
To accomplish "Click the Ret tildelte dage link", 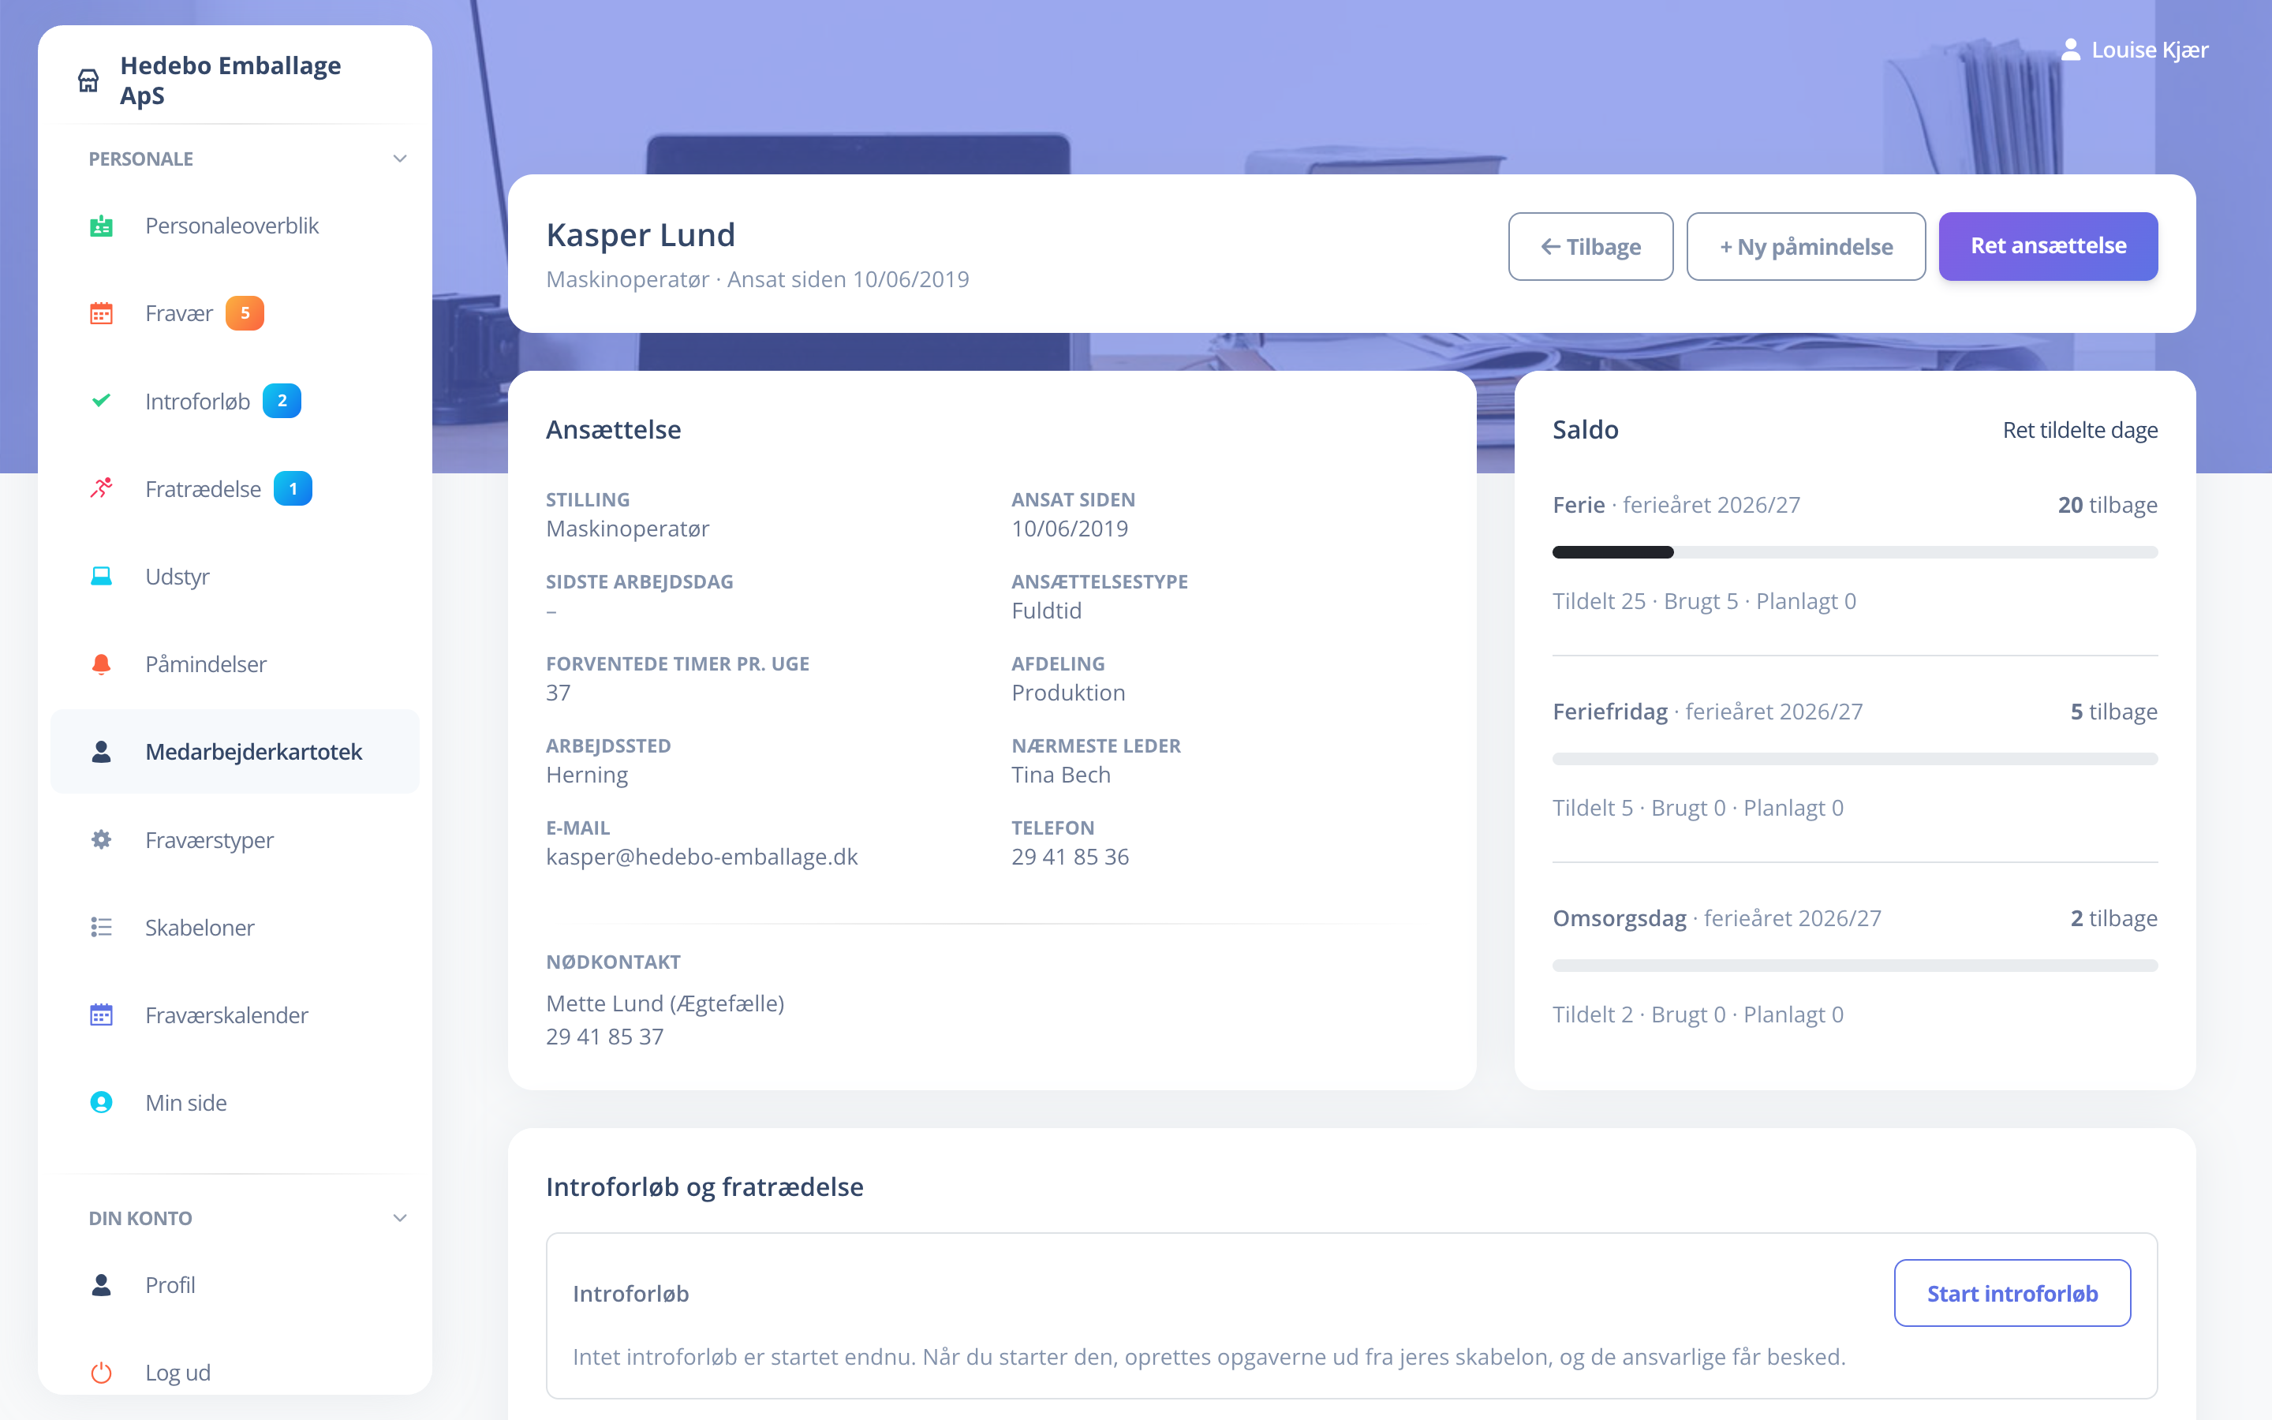I will click(x=2080, y=430).
